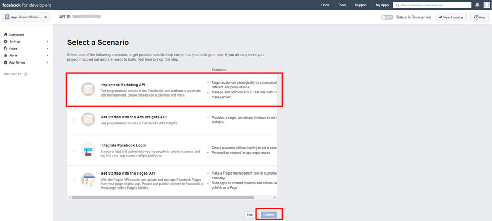492x221 pixels.
Task: Open the My Apps menu
Action: click(382, 5)
